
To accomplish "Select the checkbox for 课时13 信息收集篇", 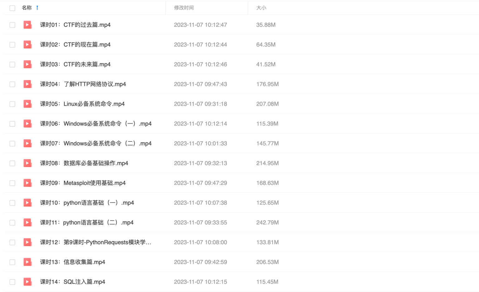I will pos(12,262).
